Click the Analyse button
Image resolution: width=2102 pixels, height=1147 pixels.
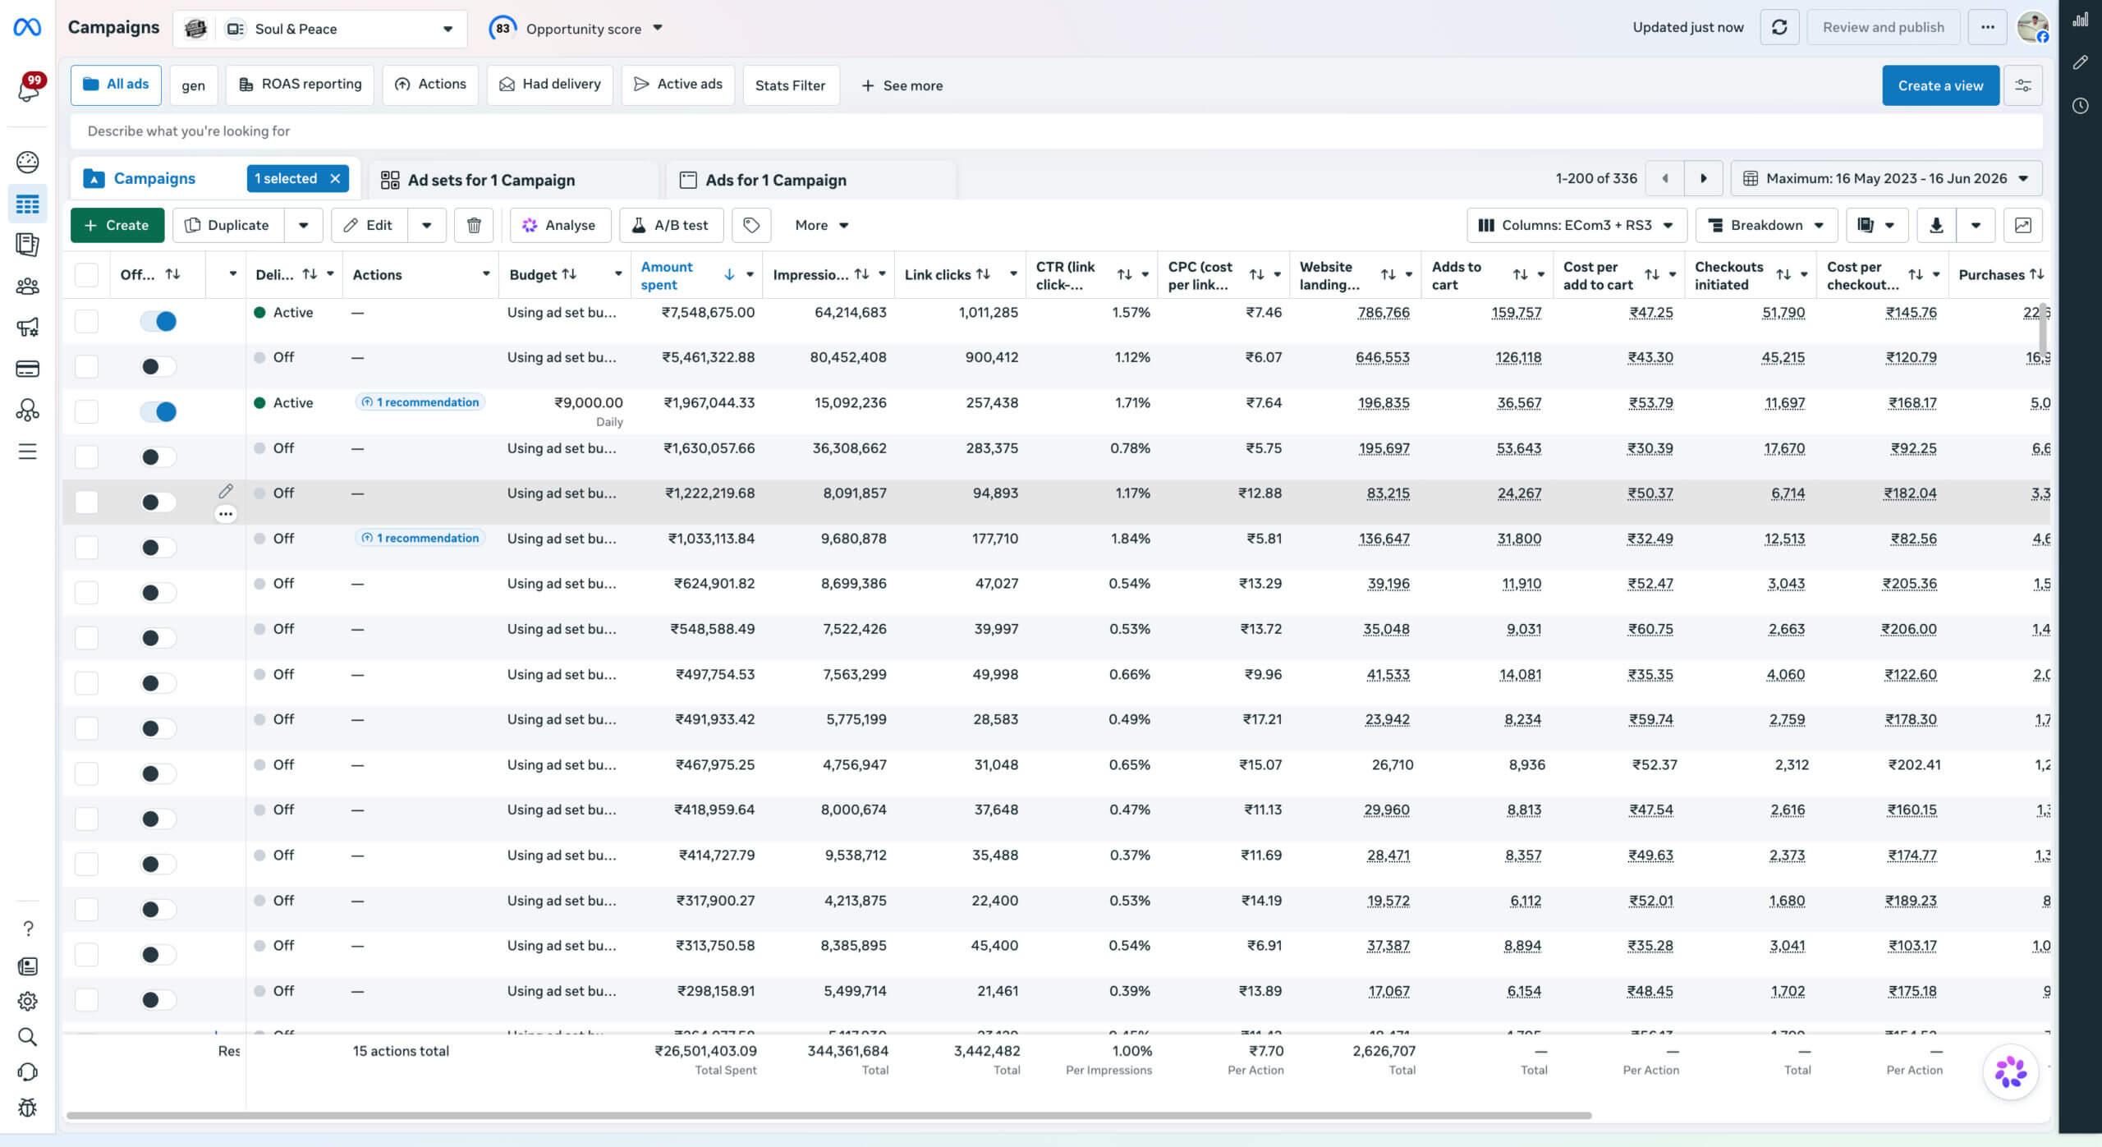tap(560, 225)
